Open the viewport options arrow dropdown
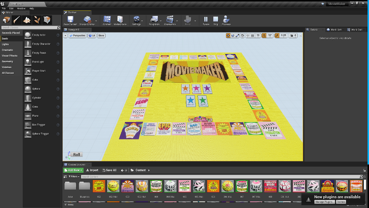 [66, 36]
